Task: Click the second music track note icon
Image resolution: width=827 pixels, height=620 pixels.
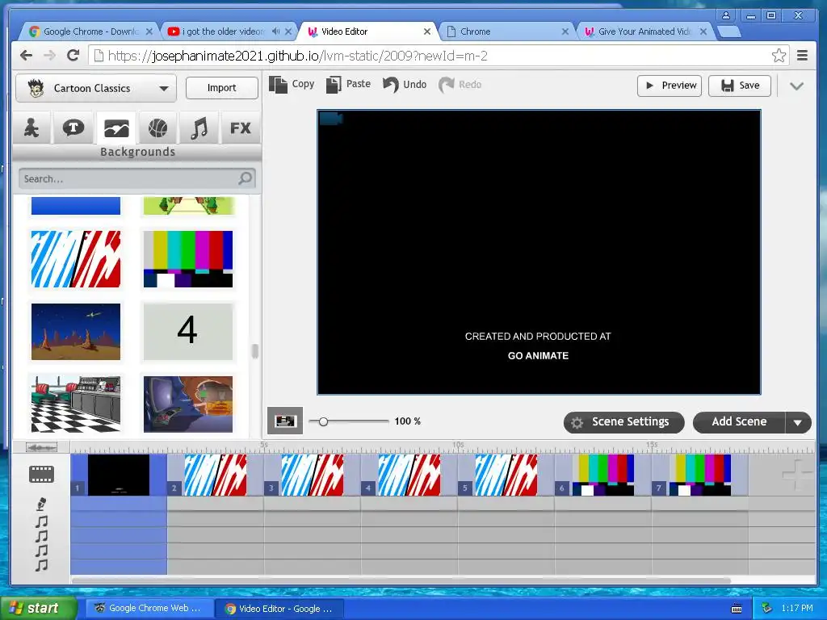Action: point(42,536)
